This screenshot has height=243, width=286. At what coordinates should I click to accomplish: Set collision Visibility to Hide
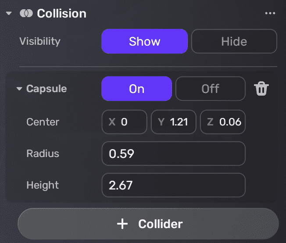tap(234, 42)
